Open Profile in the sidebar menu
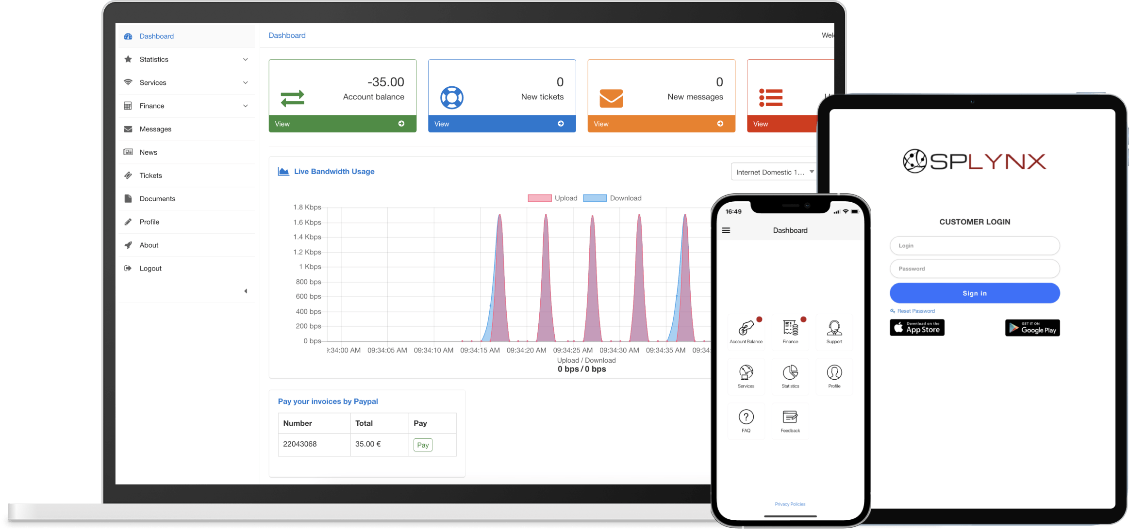 186,222
